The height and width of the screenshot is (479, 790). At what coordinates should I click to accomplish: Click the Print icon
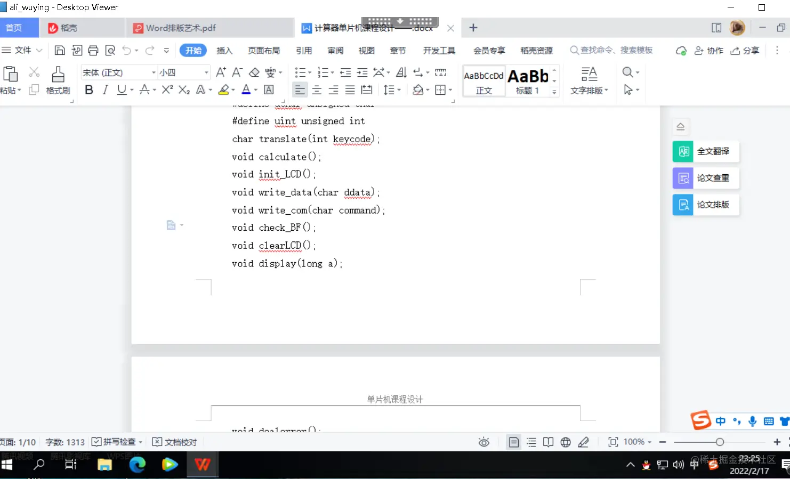pos(93,50)
